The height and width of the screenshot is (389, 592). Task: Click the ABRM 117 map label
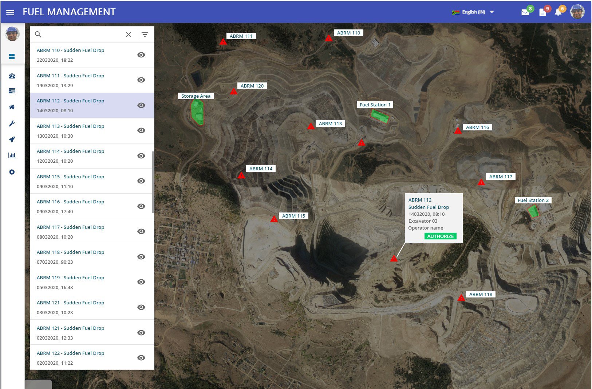(501, 177)
